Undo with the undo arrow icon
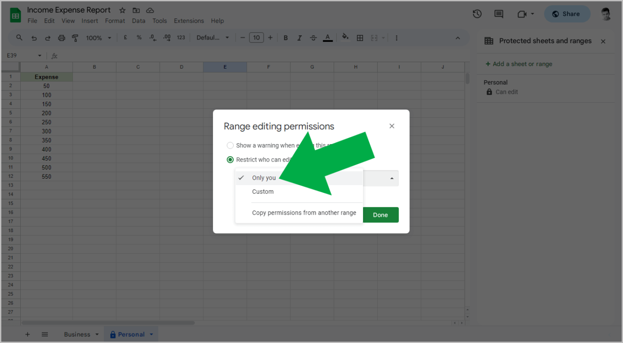 tap(34, 38)
